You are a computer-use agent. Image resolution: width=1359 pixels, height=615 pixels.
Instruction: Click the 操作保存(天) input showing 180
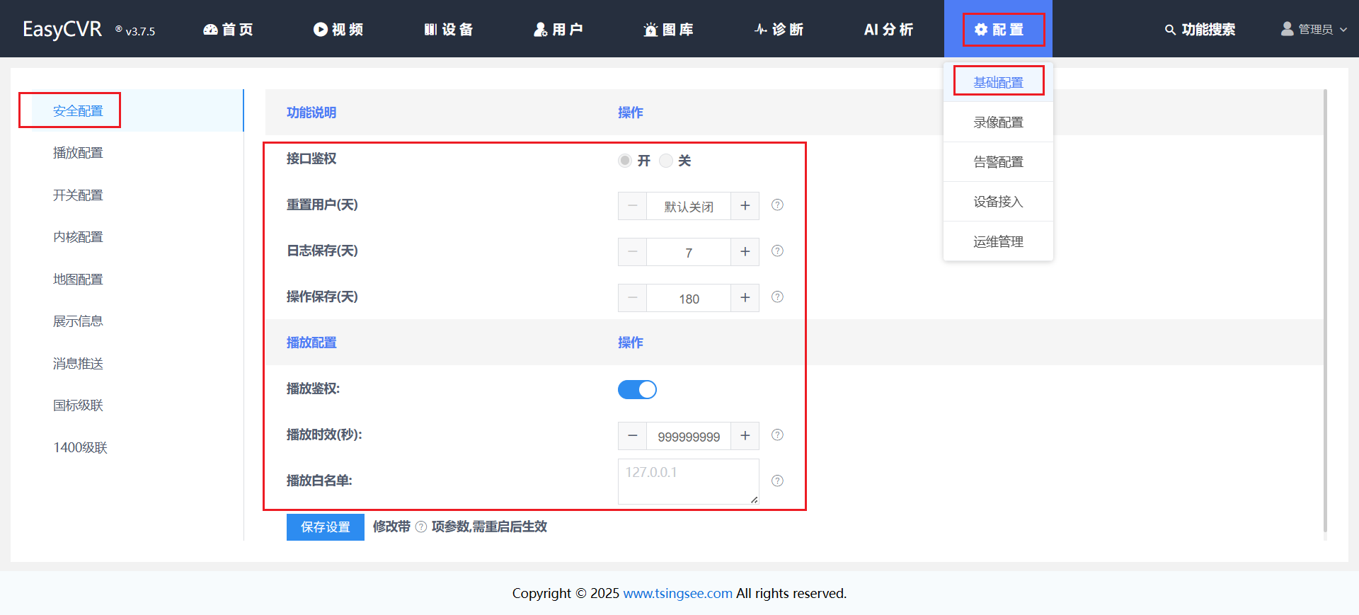coord(689,298)
